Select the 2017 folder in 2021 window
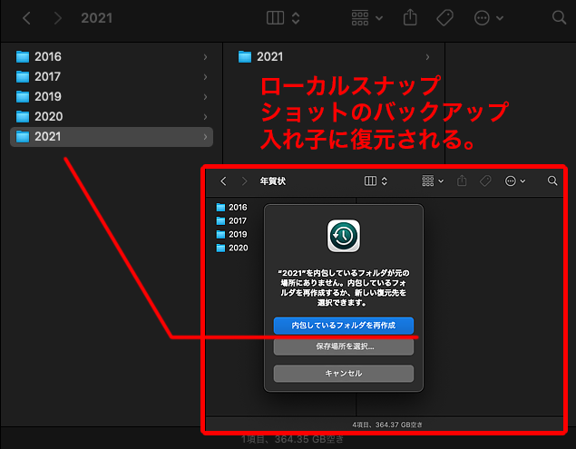Screen dimensions: 576x449 pos(112,77)
